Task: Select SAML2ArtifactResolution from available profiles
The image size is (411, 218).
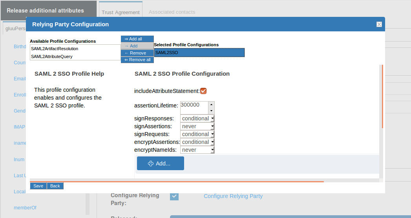Action: (x=55, y=49)
